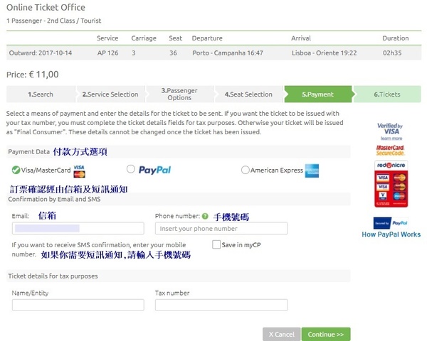This screenshot has height=341, width=427.
Task: Open How PayPal Works link
Action: 391,234
